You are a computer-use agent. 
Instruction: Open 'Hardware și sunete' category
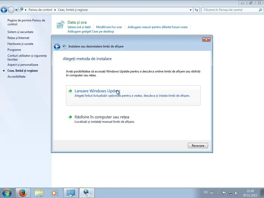[x=20, y=44]
